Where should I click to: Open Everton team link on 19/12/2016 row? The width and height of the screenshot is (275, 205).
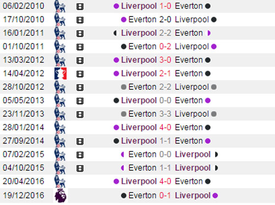[142, 196]
